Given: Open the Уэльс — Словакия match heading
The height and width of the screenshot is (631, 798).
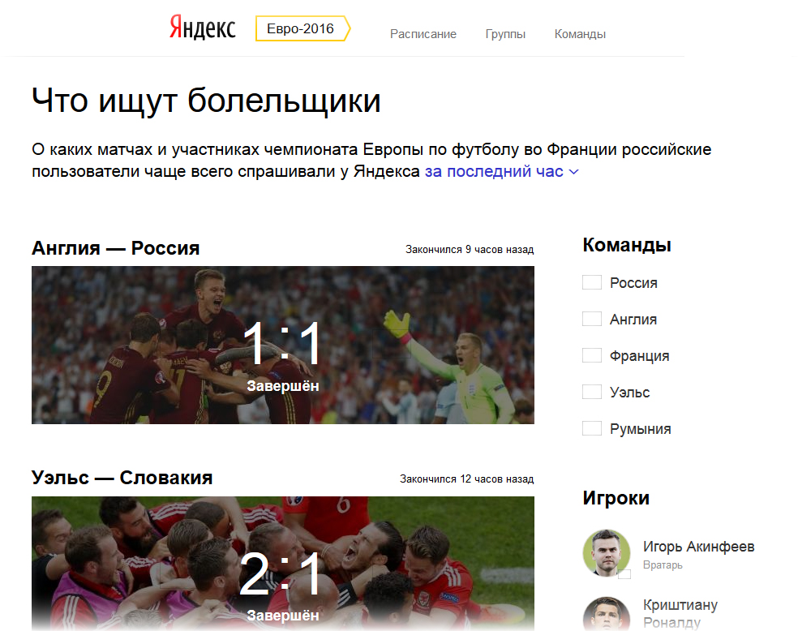Looking at the screenshot, I should (x=122, y=478).
